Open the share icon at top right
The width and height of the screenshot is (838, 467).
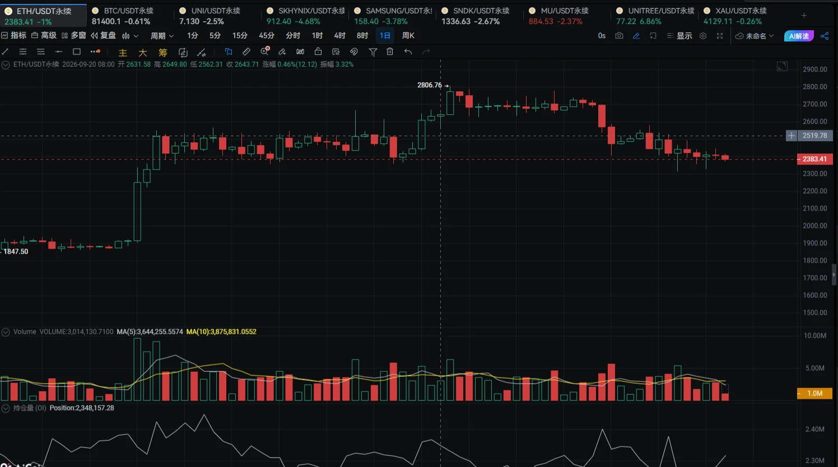click(825, 36)
